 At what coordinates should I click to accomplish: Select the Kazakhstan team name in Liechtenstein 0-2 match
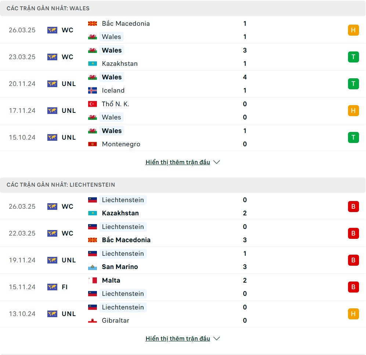120,213
